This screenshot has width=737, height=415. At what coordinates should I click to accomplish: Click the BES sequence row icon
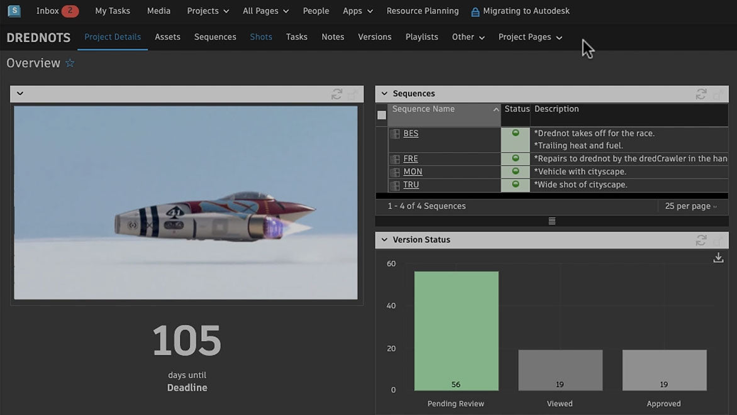click(395, 133)
